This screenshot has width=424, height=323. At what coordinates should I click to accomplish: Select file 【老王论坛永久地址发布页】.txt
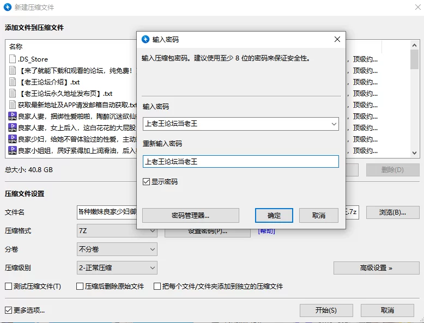pyautogui.click(x=65, y=94)
